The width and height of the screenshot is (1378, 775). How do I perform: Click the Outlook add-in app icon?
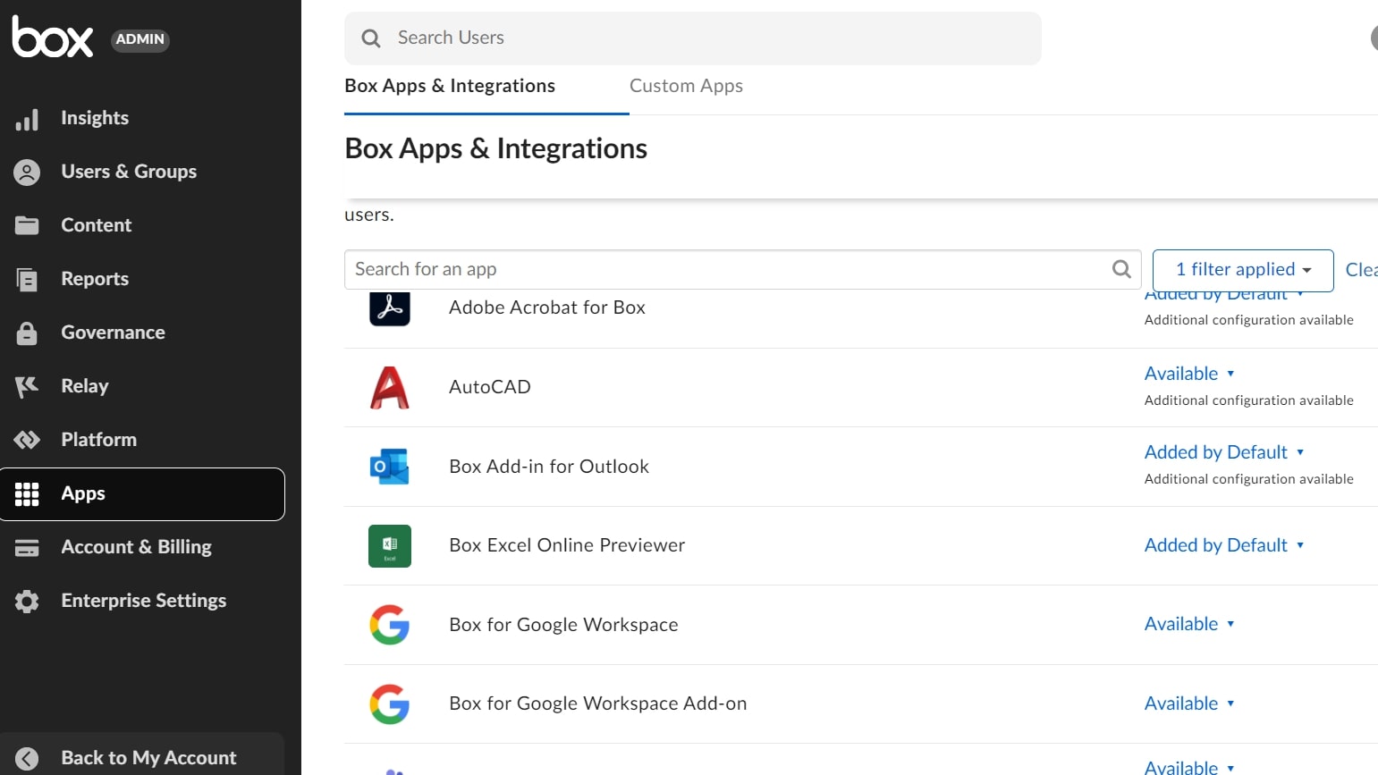pyautogui.click(x=390, y=467)
